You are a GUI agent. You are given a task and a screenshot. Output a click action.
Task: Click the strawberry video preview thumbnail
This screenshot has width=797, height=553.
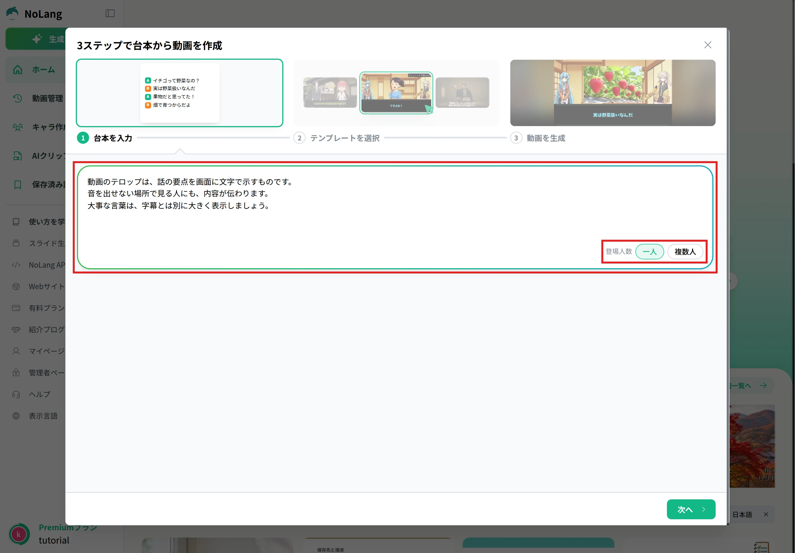612,93
